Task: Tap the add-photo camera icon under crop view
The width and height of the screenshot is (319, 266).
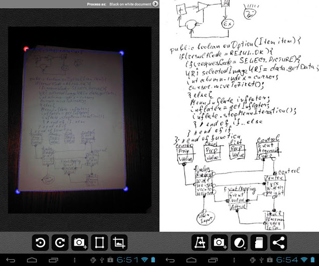Action: [x=79, y=242]
